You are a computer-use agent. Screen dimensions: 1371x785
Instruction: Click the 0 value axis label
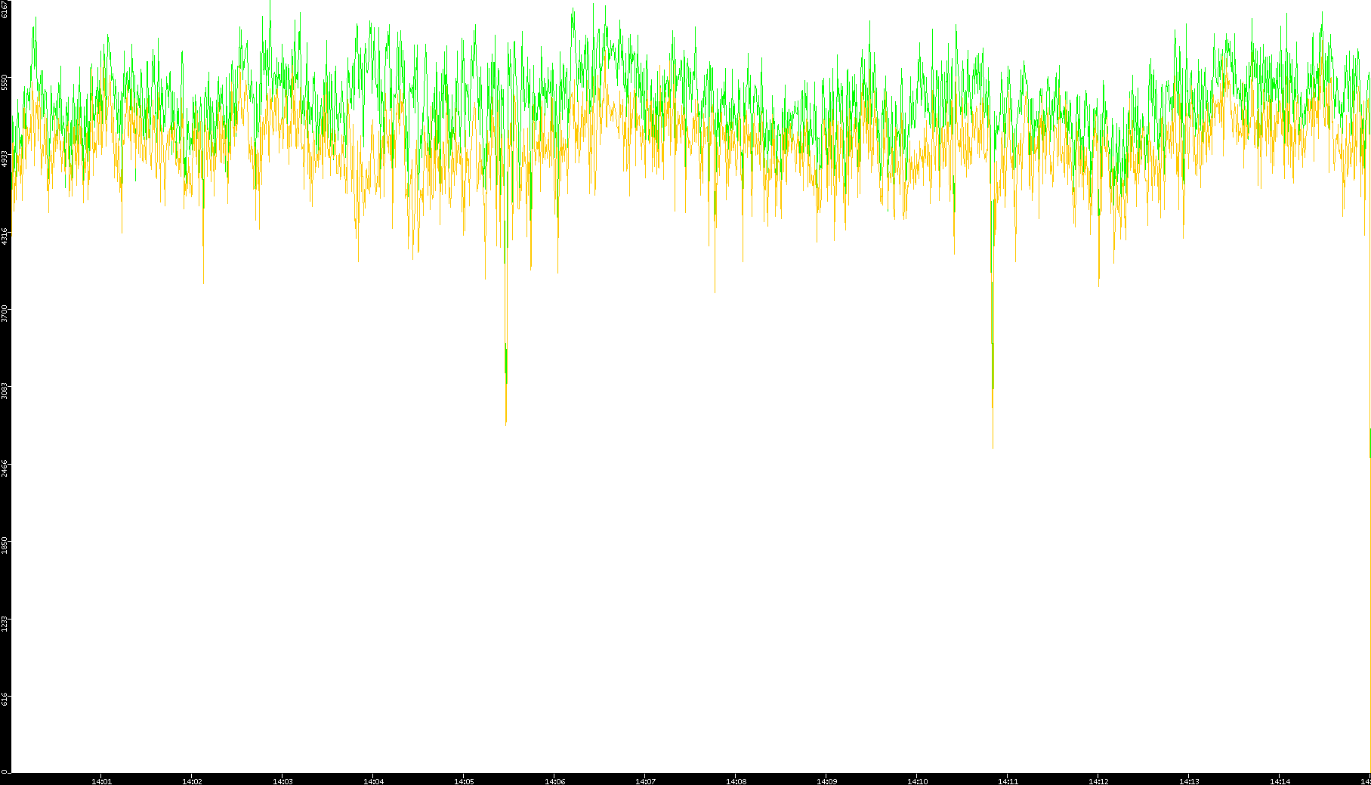5,771
